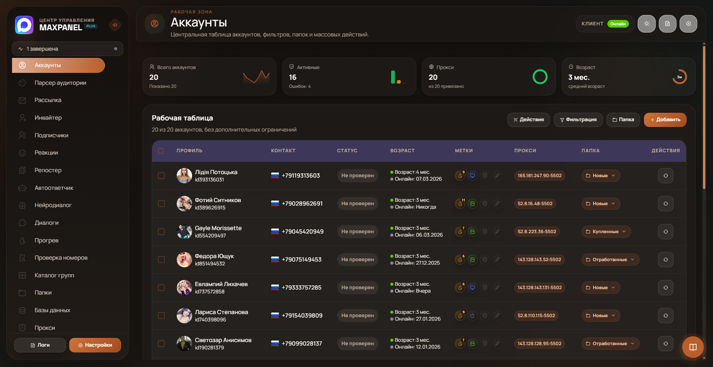This screenshot has height=367, width=713.
Task: Click the Прокси shield icon in the sidebar
Action: [22, 328]
